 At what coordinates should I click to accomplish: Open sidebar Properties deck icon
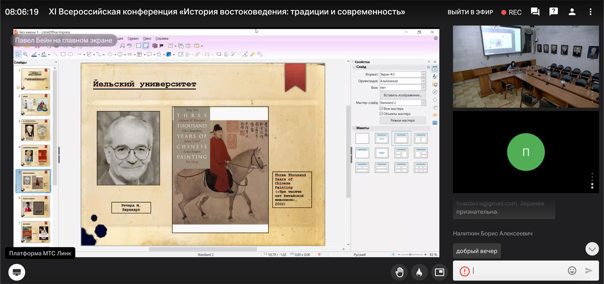click(x=435, y=69)
